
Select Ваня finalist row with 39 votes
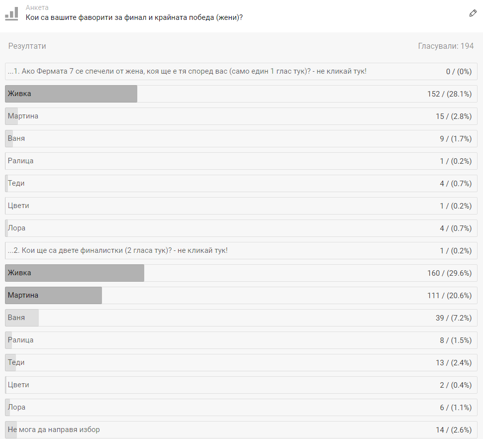[x=241, y=318]
